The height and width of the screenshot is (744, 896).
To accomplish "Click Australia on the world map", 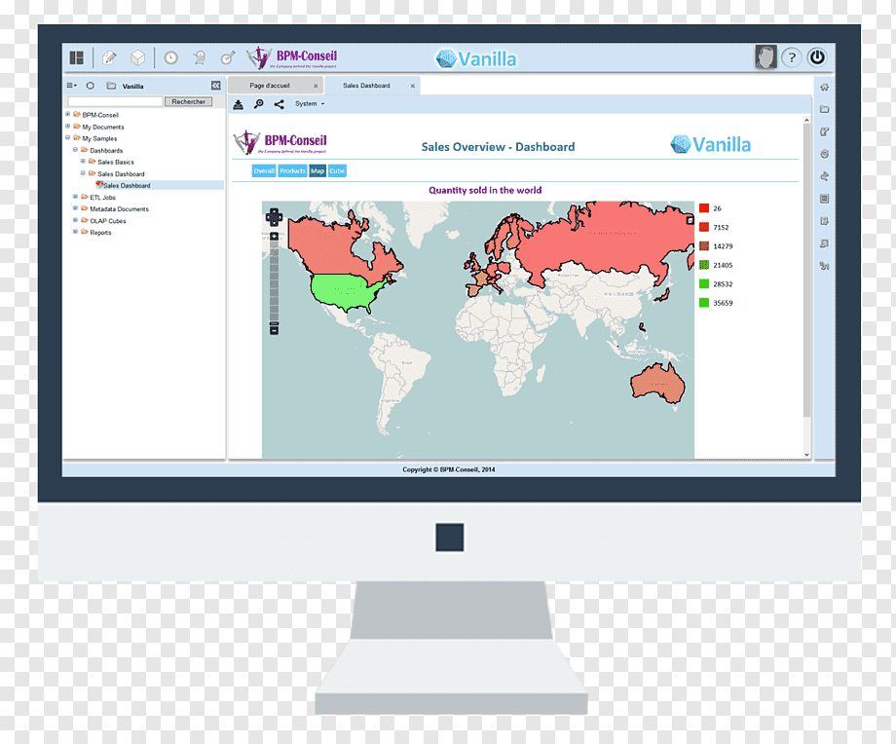I will click(657, 383).
